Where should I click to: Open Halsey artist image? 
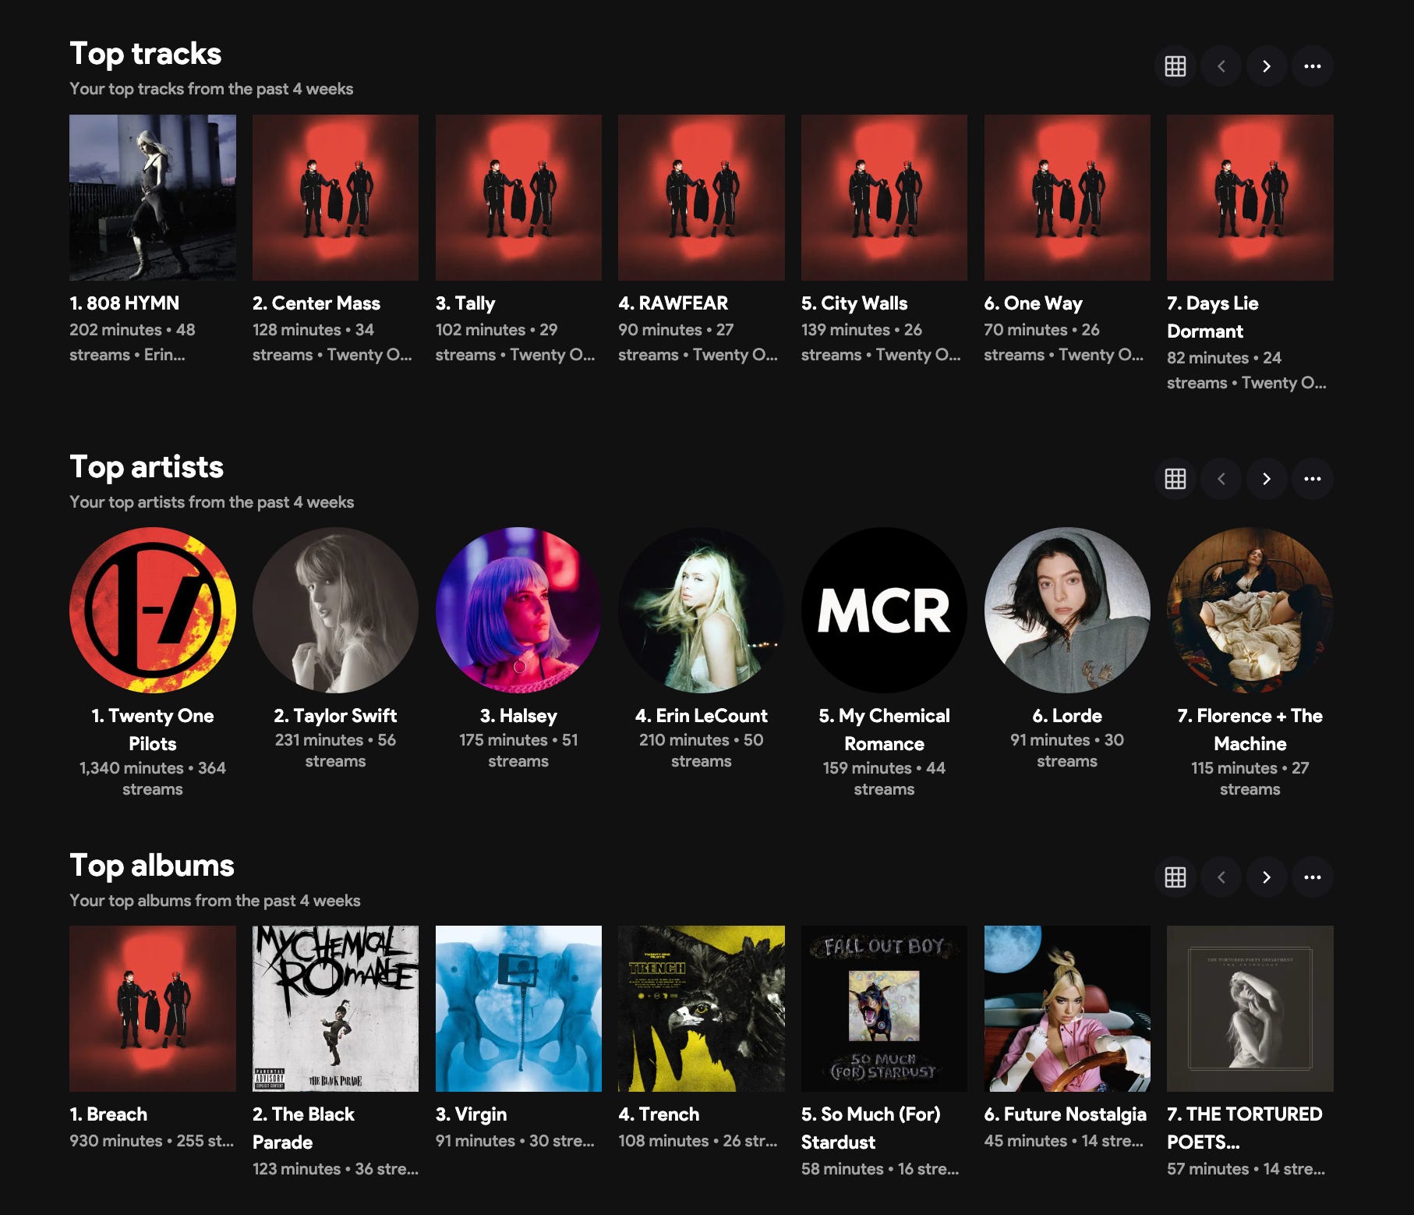pos(518,610)
